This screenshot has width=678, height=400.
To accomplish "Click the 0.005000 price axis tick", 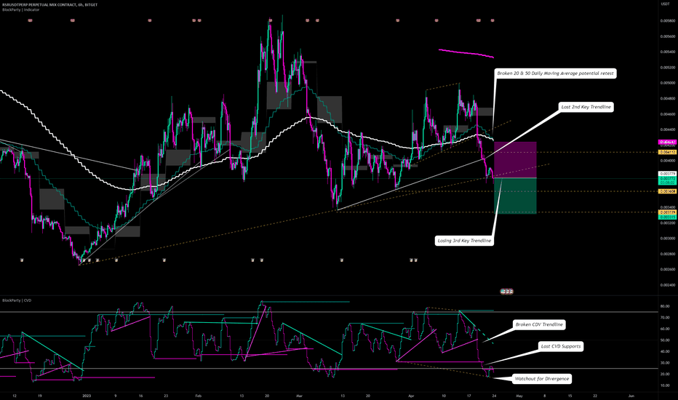I will point(667,83).
